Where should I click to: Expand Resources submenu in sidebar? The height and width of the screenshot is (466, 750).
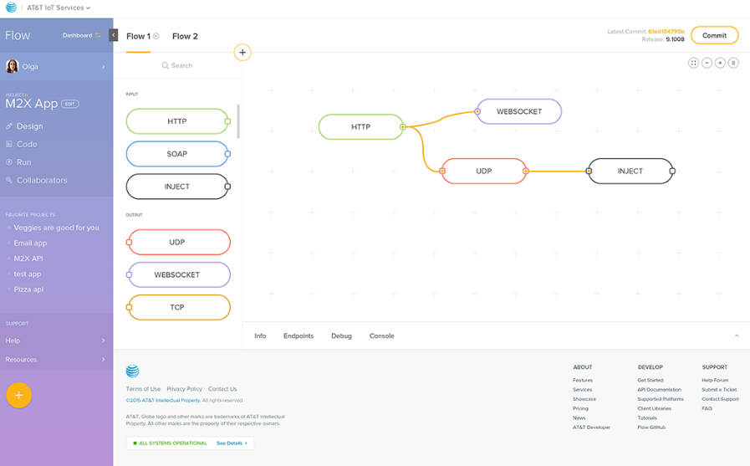pos(104,359)
